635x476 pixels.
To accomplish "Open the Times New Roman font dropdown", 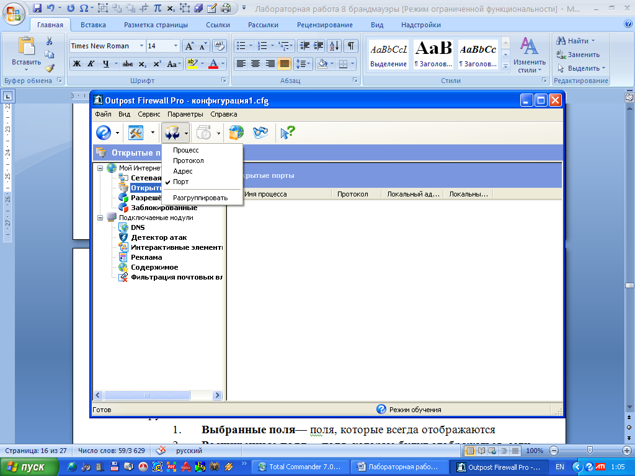I will (x=141, y=46).
